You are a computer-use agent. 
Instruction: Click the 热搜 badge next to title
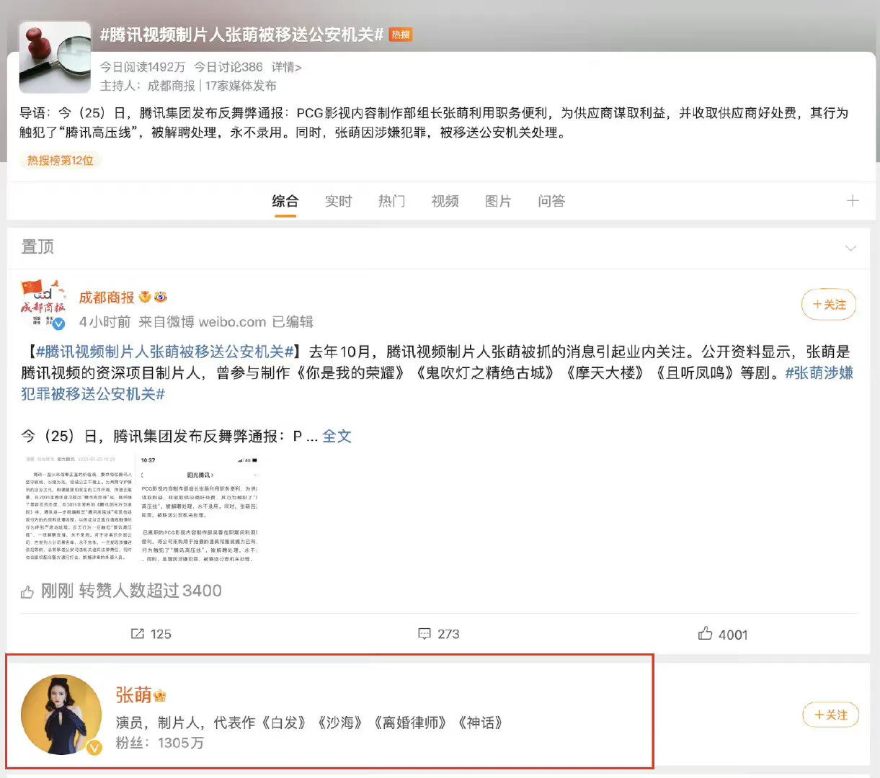[x=401, y=35]
